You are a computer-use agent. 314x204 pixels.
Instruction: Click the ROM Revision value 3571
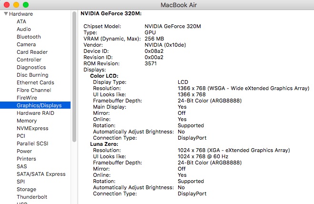click(151, 63)
